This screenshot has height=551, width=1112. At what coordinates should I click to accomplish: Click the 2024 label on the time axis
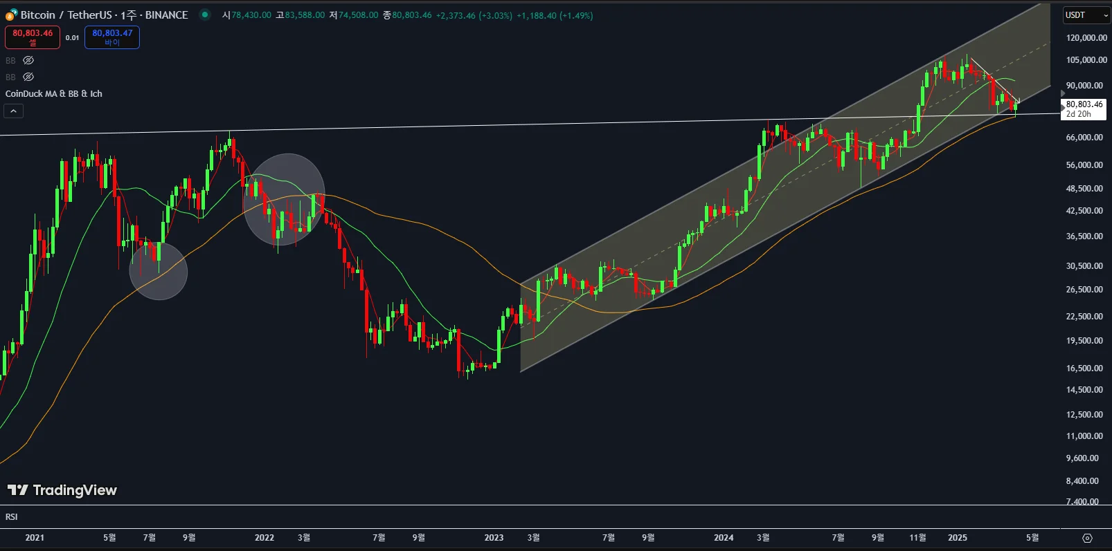724,538
